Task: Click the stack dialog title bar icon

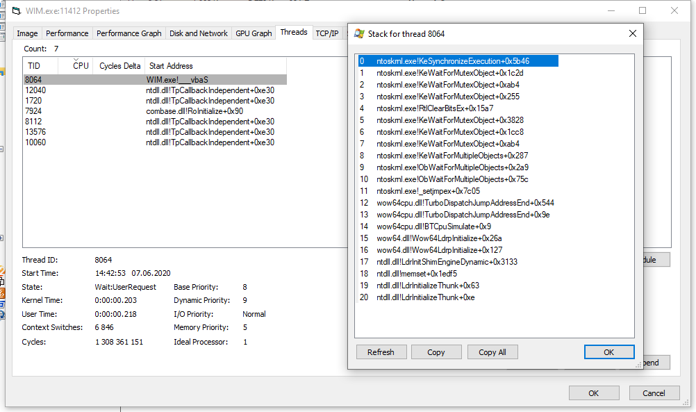Action: 359,34
